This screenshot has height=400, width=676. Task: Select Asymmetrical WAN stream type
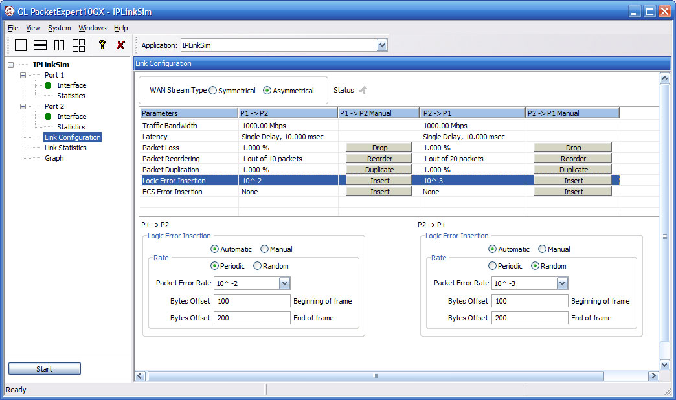coord(267,91)
